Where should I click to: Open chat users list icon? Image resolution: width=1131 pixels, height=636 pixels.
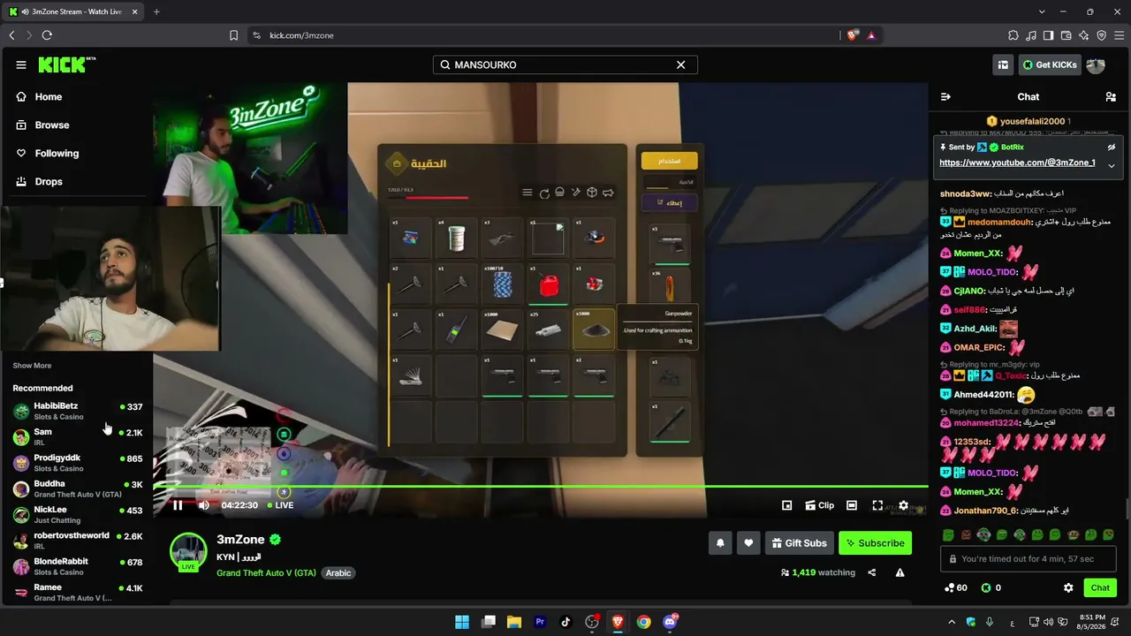tap(1111, 97)
